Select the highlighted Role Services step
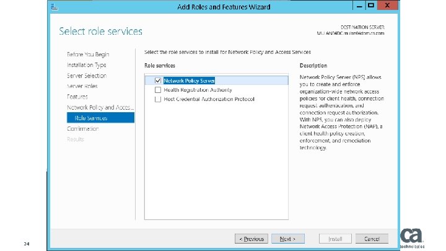Screen dimensions: 446x251 pyautogui.click(x=91, y=118)
